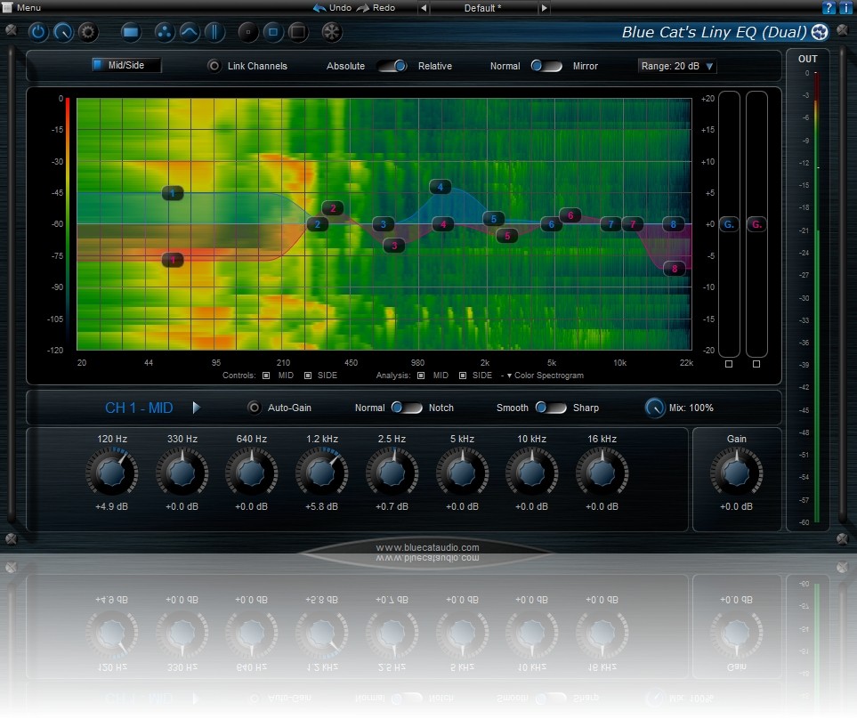The width and height of the screenshot is (857, 719).
Task: Open the Range: 20 dB dropdown
Action: click(x=676, y=66)
